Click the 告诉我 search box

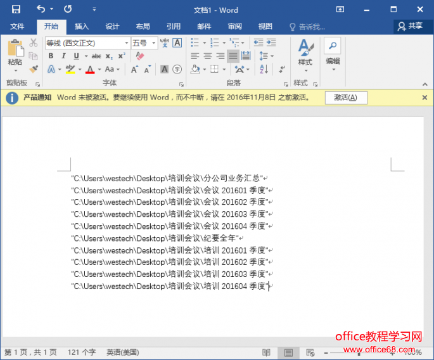click(x=308, y=27)
